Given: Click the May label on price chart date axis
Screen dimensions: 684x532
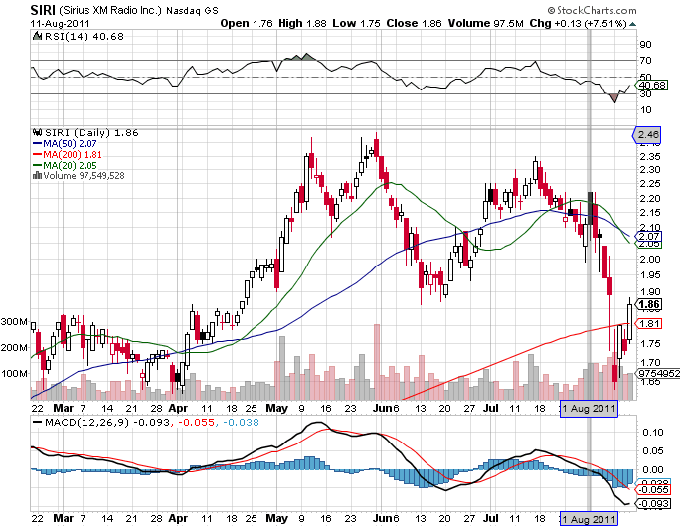Looking at the screenshot, I should (277, 408).
